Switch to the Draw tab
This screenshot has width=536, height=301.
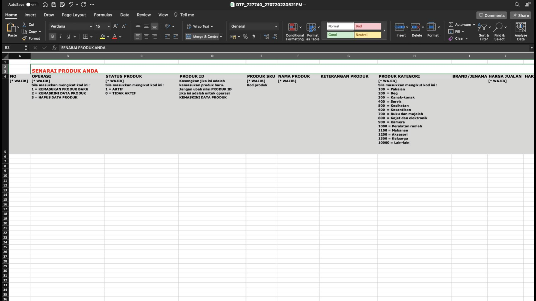click(49, 15)
